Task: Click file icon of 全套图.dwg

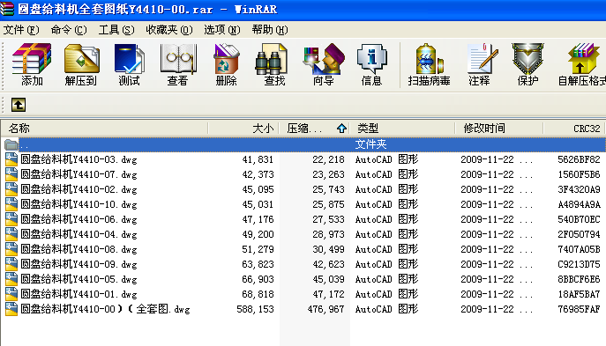Action: 11,309
